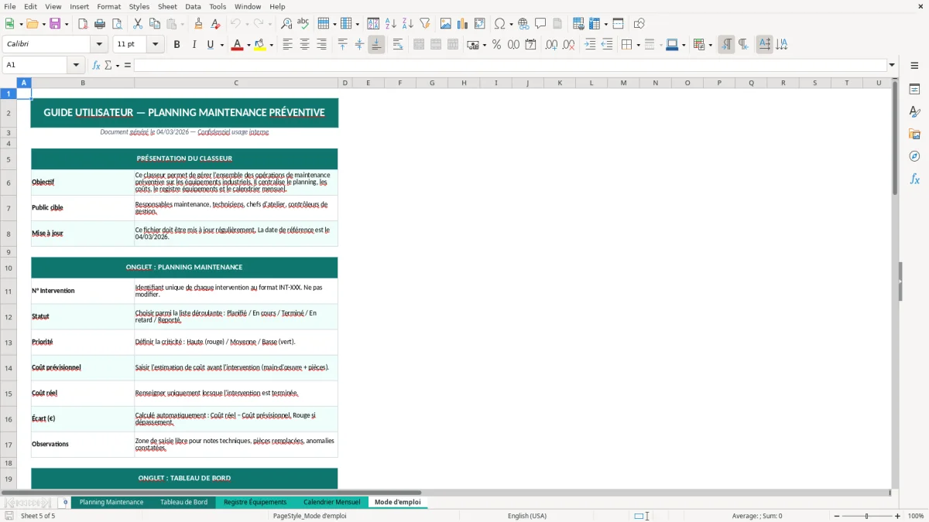Select column C header
929x522 pixels.
[x=236, y=83]
